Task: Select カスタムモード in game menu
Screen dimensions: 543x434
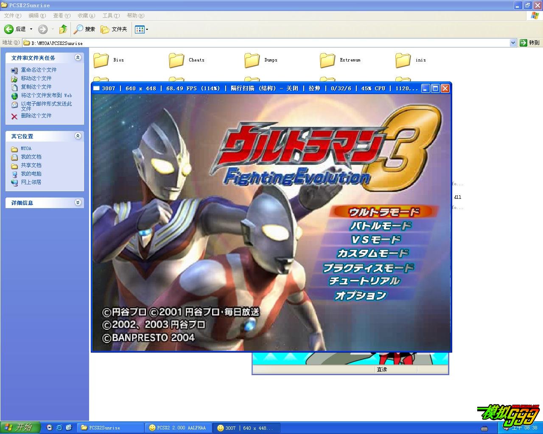Action: (x=373, y=253)
